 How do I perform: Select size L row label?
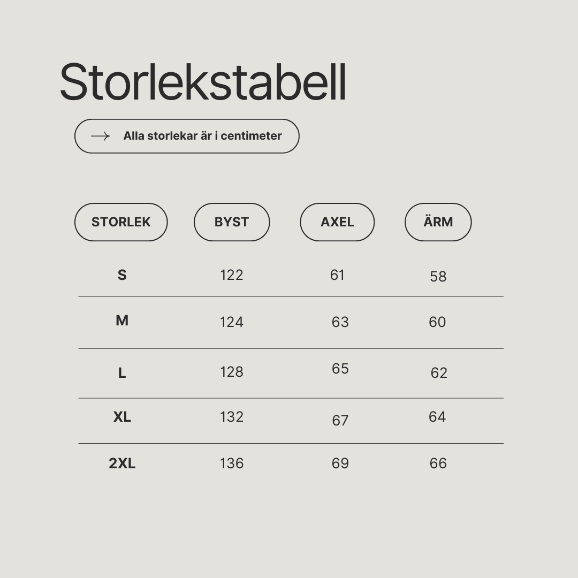pyautogui.click(x=122, y=373)
